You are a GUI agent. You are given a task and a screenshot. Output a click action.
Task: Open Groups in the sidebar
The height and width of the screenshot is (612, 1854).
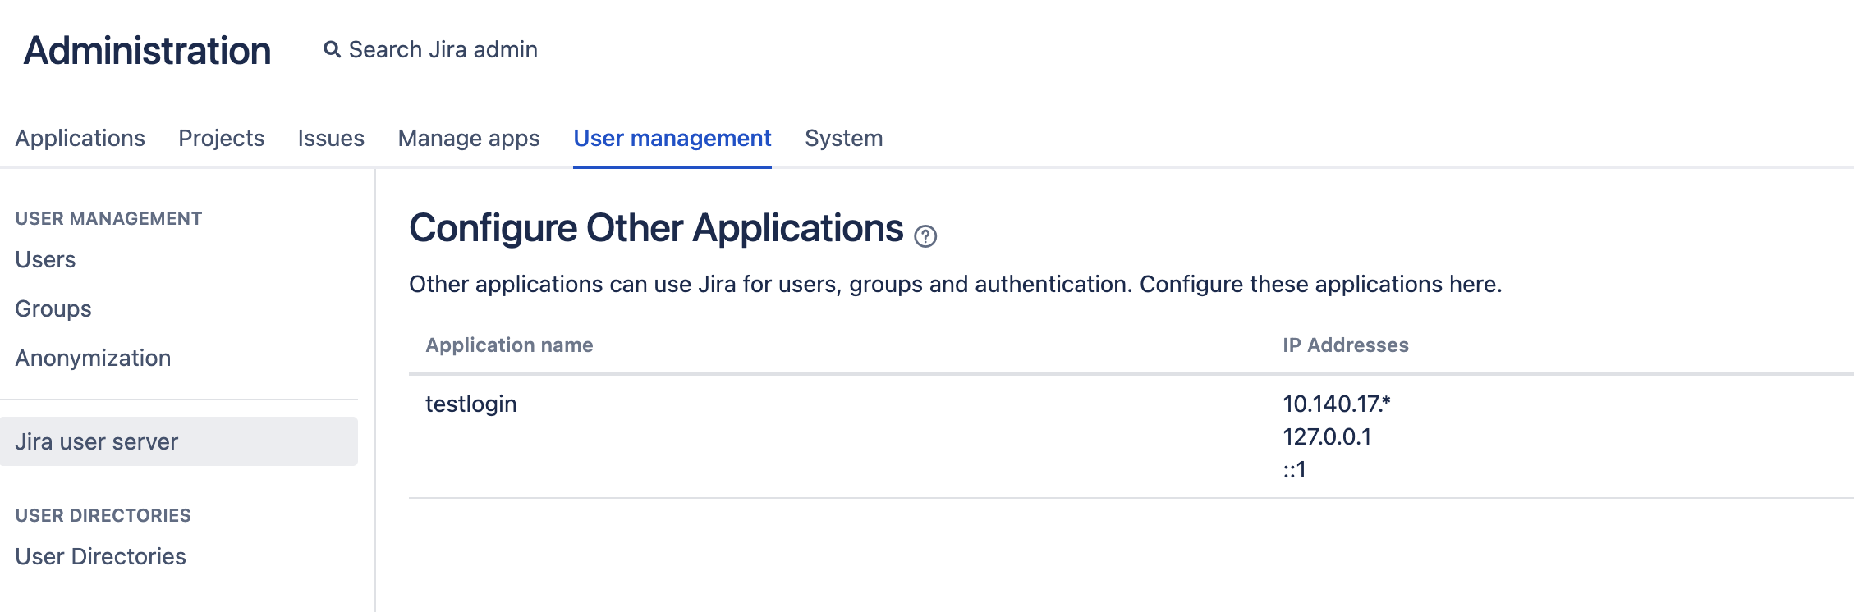53,308
